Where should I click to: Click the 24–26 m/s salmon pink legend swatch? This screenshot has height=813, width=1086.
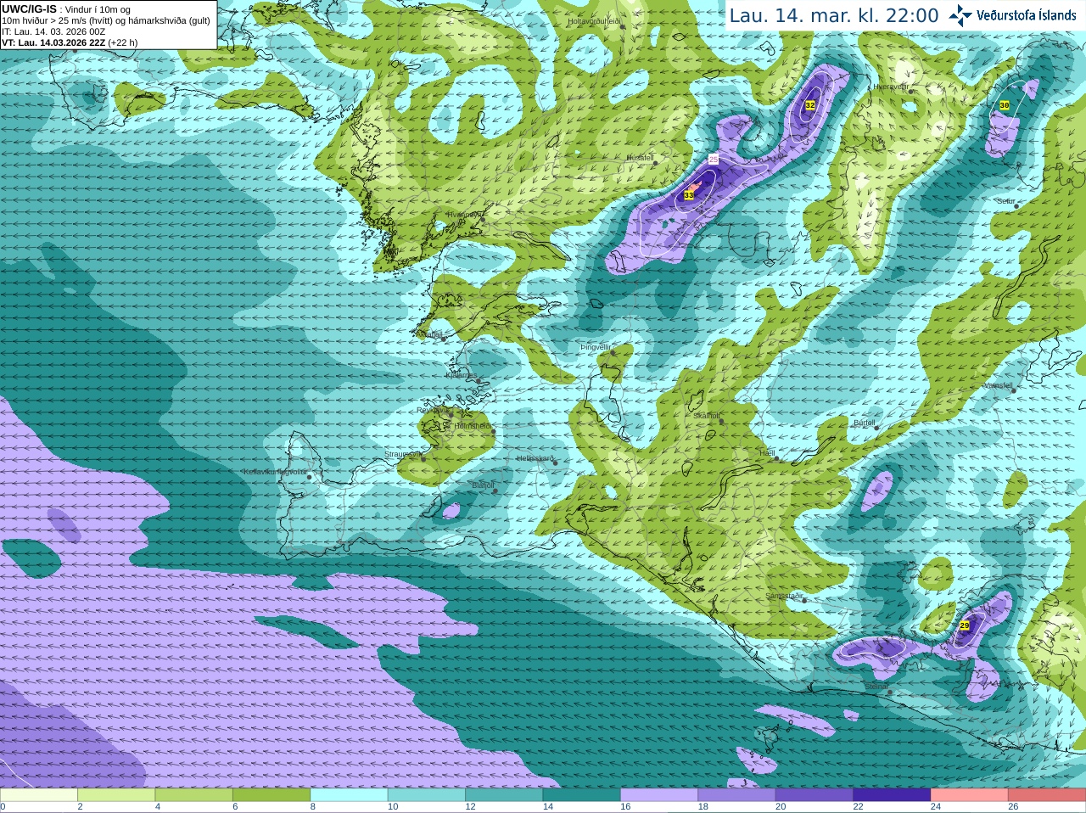click(x=970, y=795)
